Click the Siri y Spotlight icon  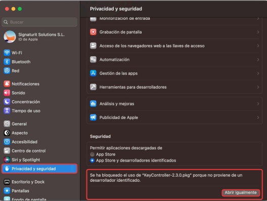(x=7, y=160)
